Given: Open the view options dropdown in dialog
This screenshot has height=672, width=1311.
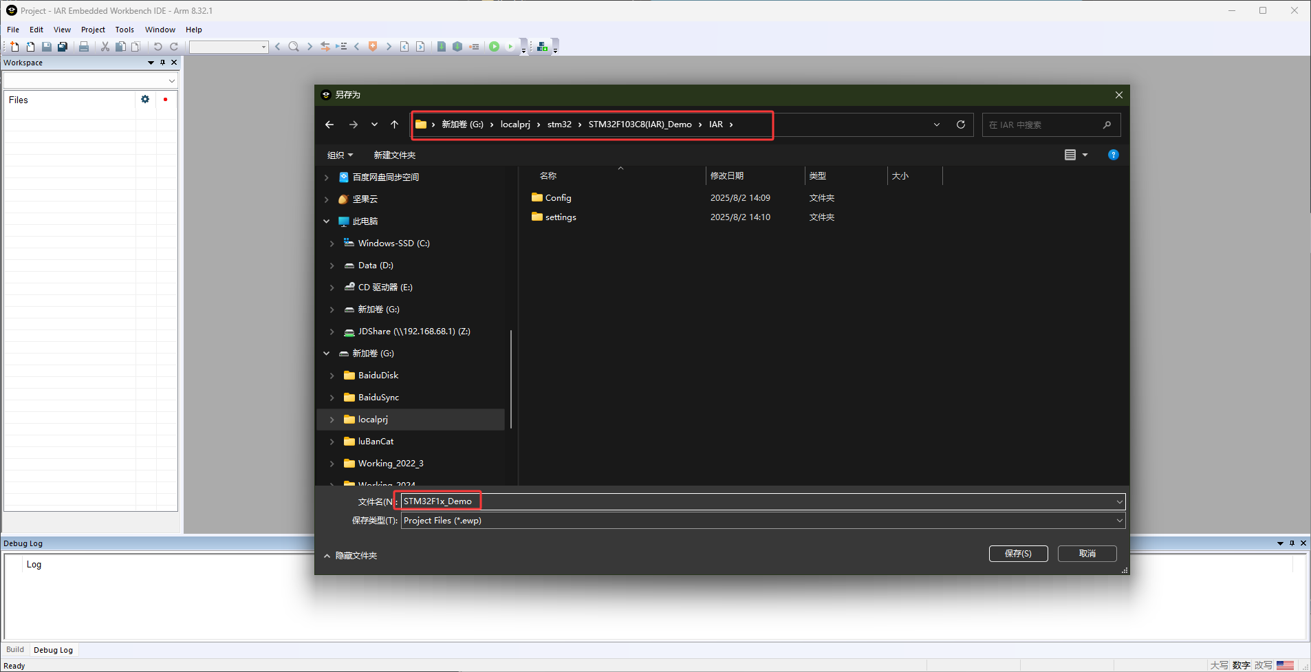Looking at the screenshot, I should (x=1085, y=155).
